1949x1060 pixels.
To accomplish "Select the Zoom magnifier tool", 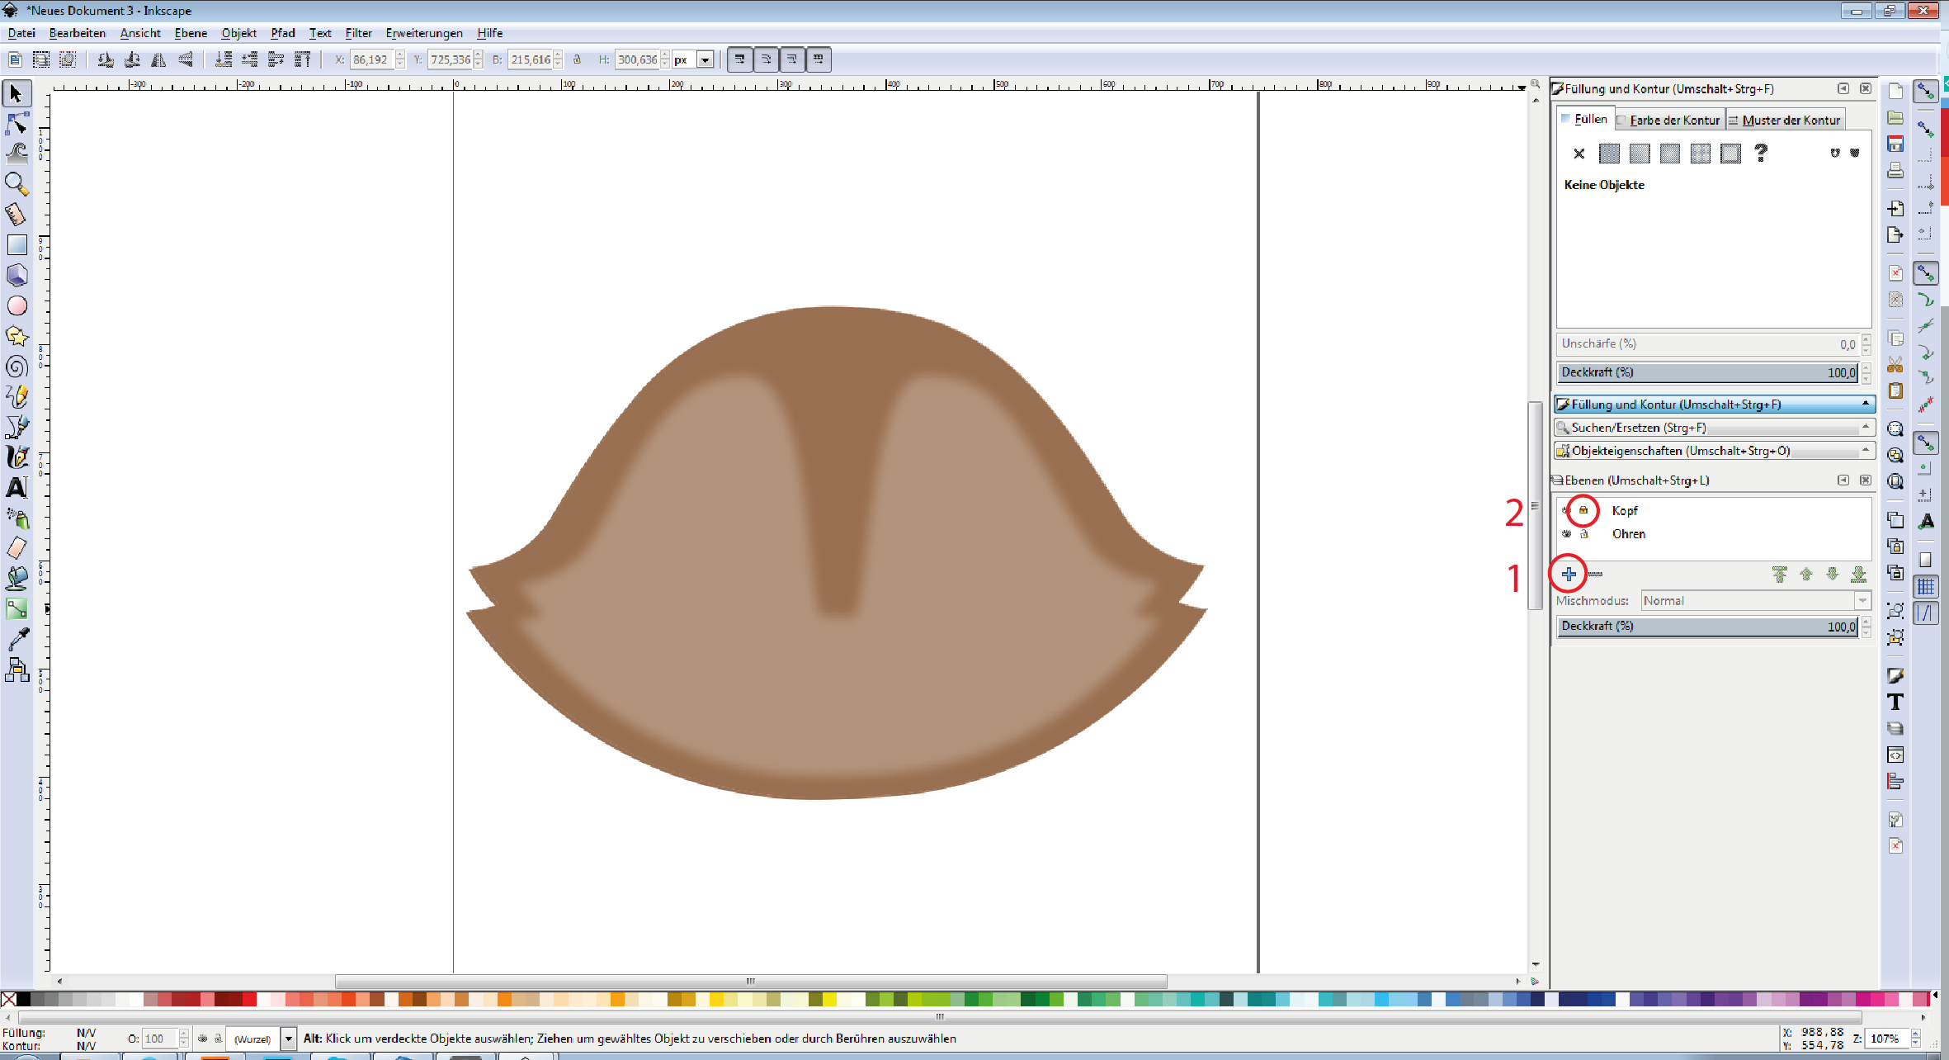I will click(17, 183).
